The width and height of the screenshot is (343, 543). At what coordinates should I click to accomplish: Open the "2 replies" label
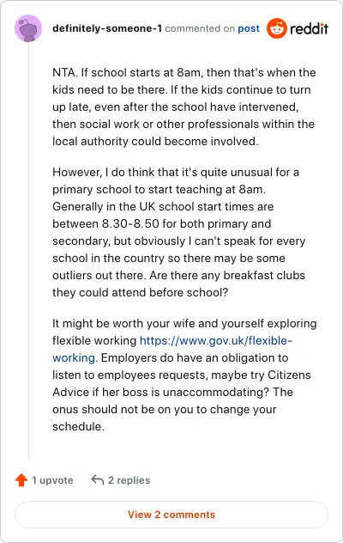pos(129,480)
